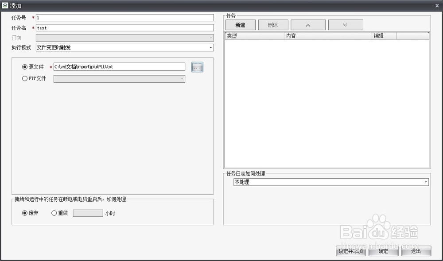This screenshot has height=261, width=443.
Task: Close the 添加 dialog window
Action: tap(437, 5)
